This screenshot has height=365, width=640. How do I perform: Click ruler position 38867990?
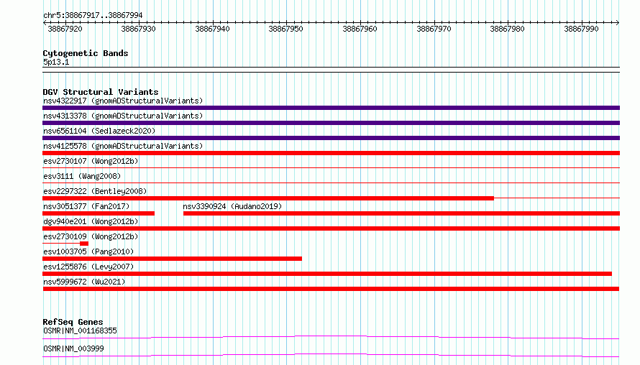[581, 29]
